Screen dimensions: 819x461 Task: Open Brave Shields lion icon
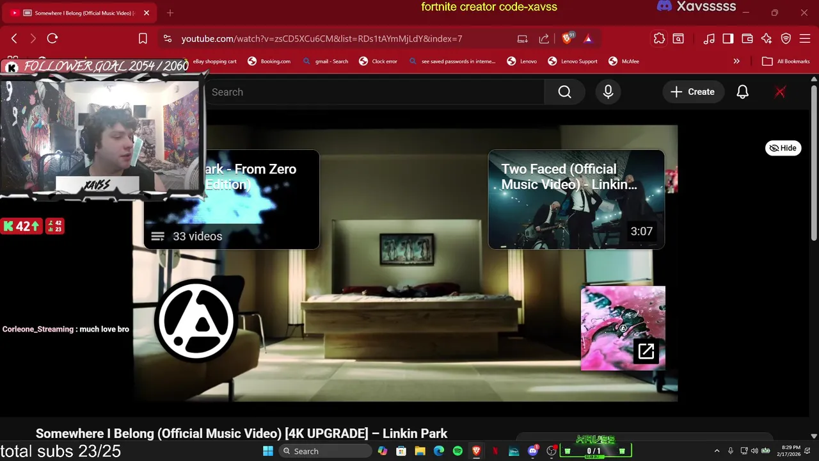(567, 38)
